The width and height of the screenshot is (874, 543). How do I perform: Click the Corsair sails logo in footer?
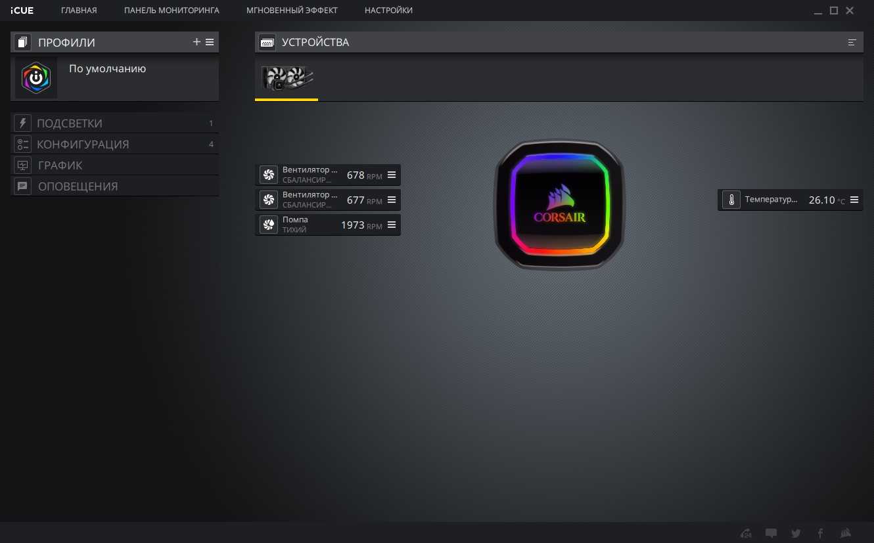846,533
